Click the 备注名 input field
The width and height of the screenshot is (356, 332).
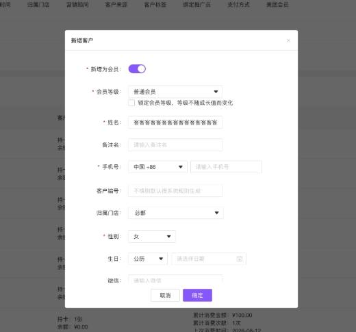[175, 144]
